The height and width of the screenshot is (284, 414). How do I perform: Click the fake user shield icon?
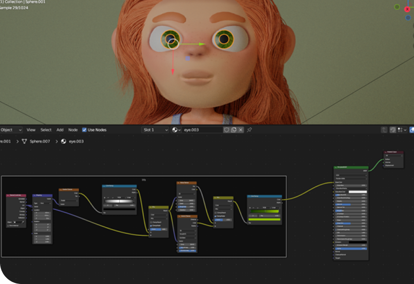coord(226,130)
